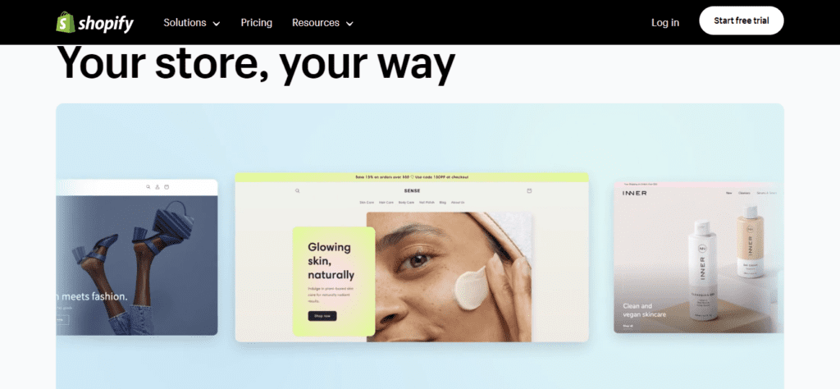
Task: Open the Pricing page
Action: click(256, 22)
